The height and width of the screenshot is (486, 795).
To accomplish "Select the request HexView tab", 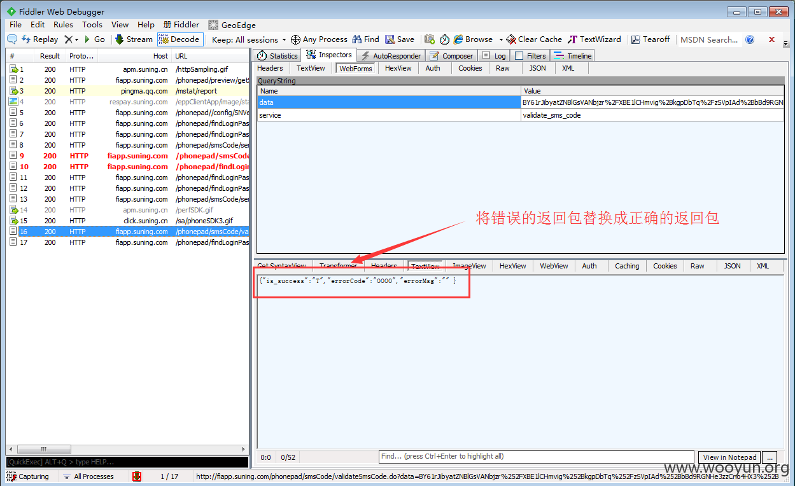I will click(x=398, y=68).
